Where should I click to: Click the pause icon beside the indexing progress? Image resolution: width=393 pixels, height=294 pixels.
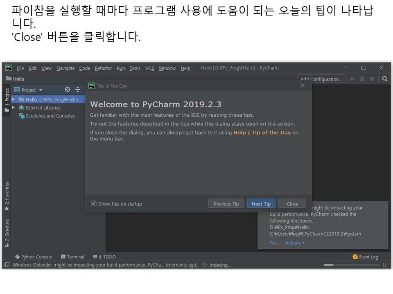384,265
